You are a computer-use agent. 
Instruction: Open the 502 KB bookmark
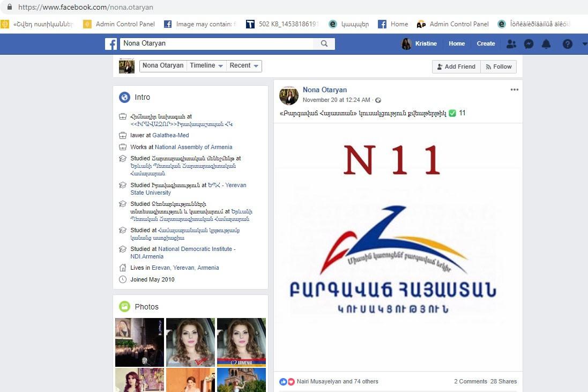coord(282,24)
